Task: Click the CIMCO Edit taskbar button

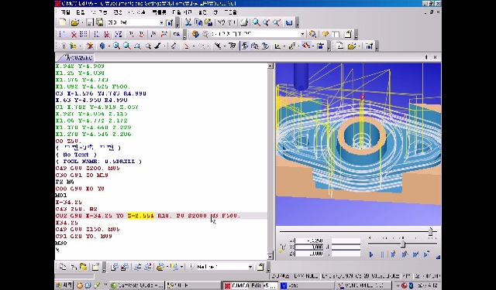Action: (x=250, y=285)
